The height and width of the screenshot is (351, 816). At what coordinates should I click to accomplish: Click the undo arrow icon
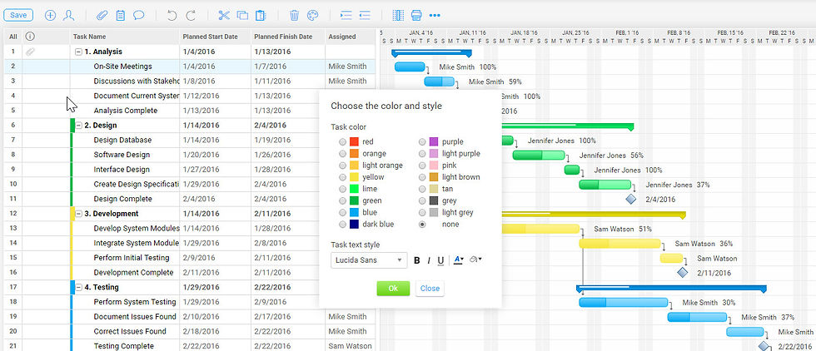(x=172, y=15)
